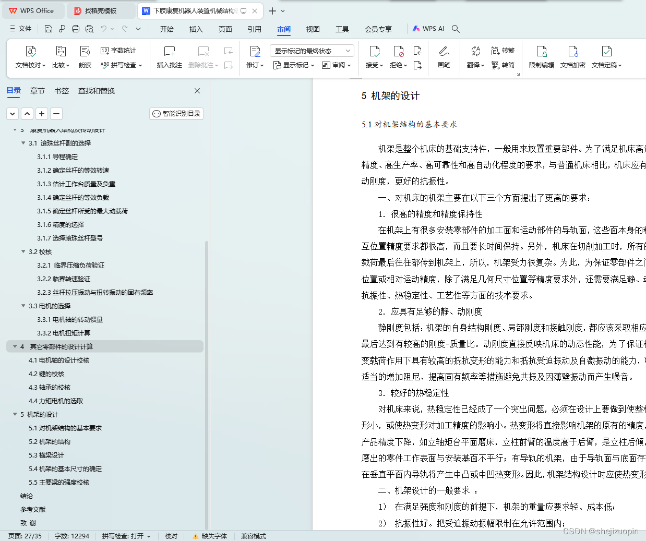This screenshot has height=541, width=646.
Task: Switch to the 工具 ribbon tab
Action: [x=342, y=29]
